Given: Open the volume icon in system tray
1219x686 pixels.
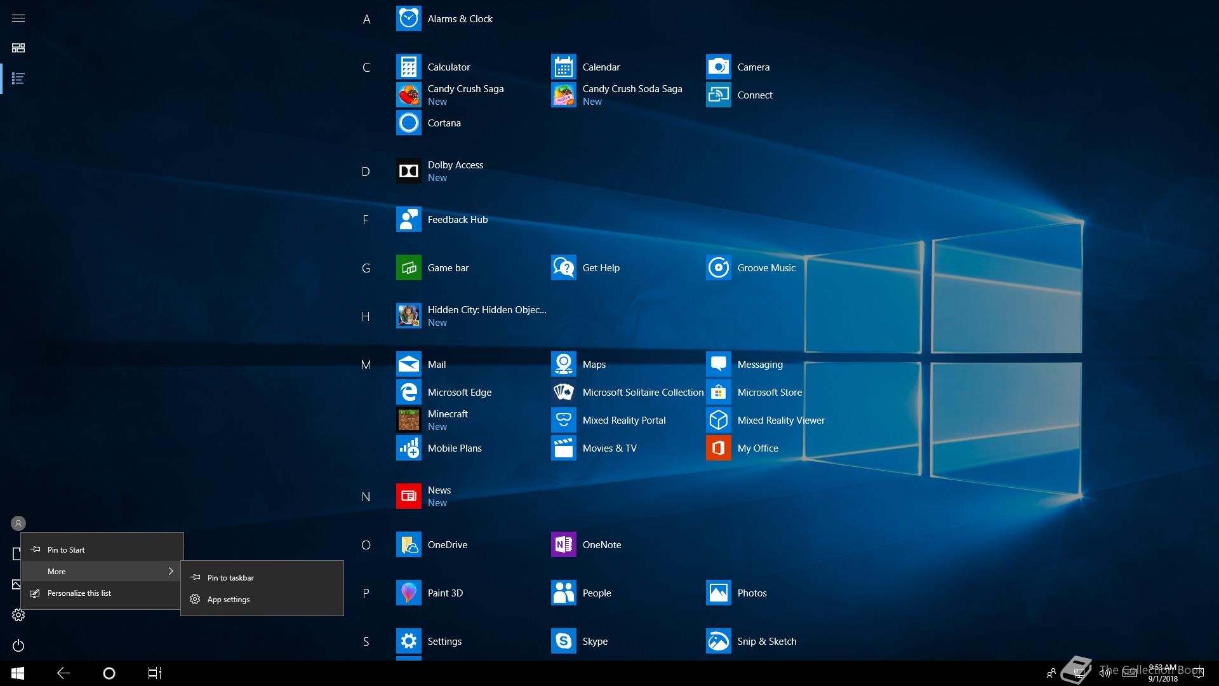Looking at the screenshot, I should click(x=1105, y=673).
